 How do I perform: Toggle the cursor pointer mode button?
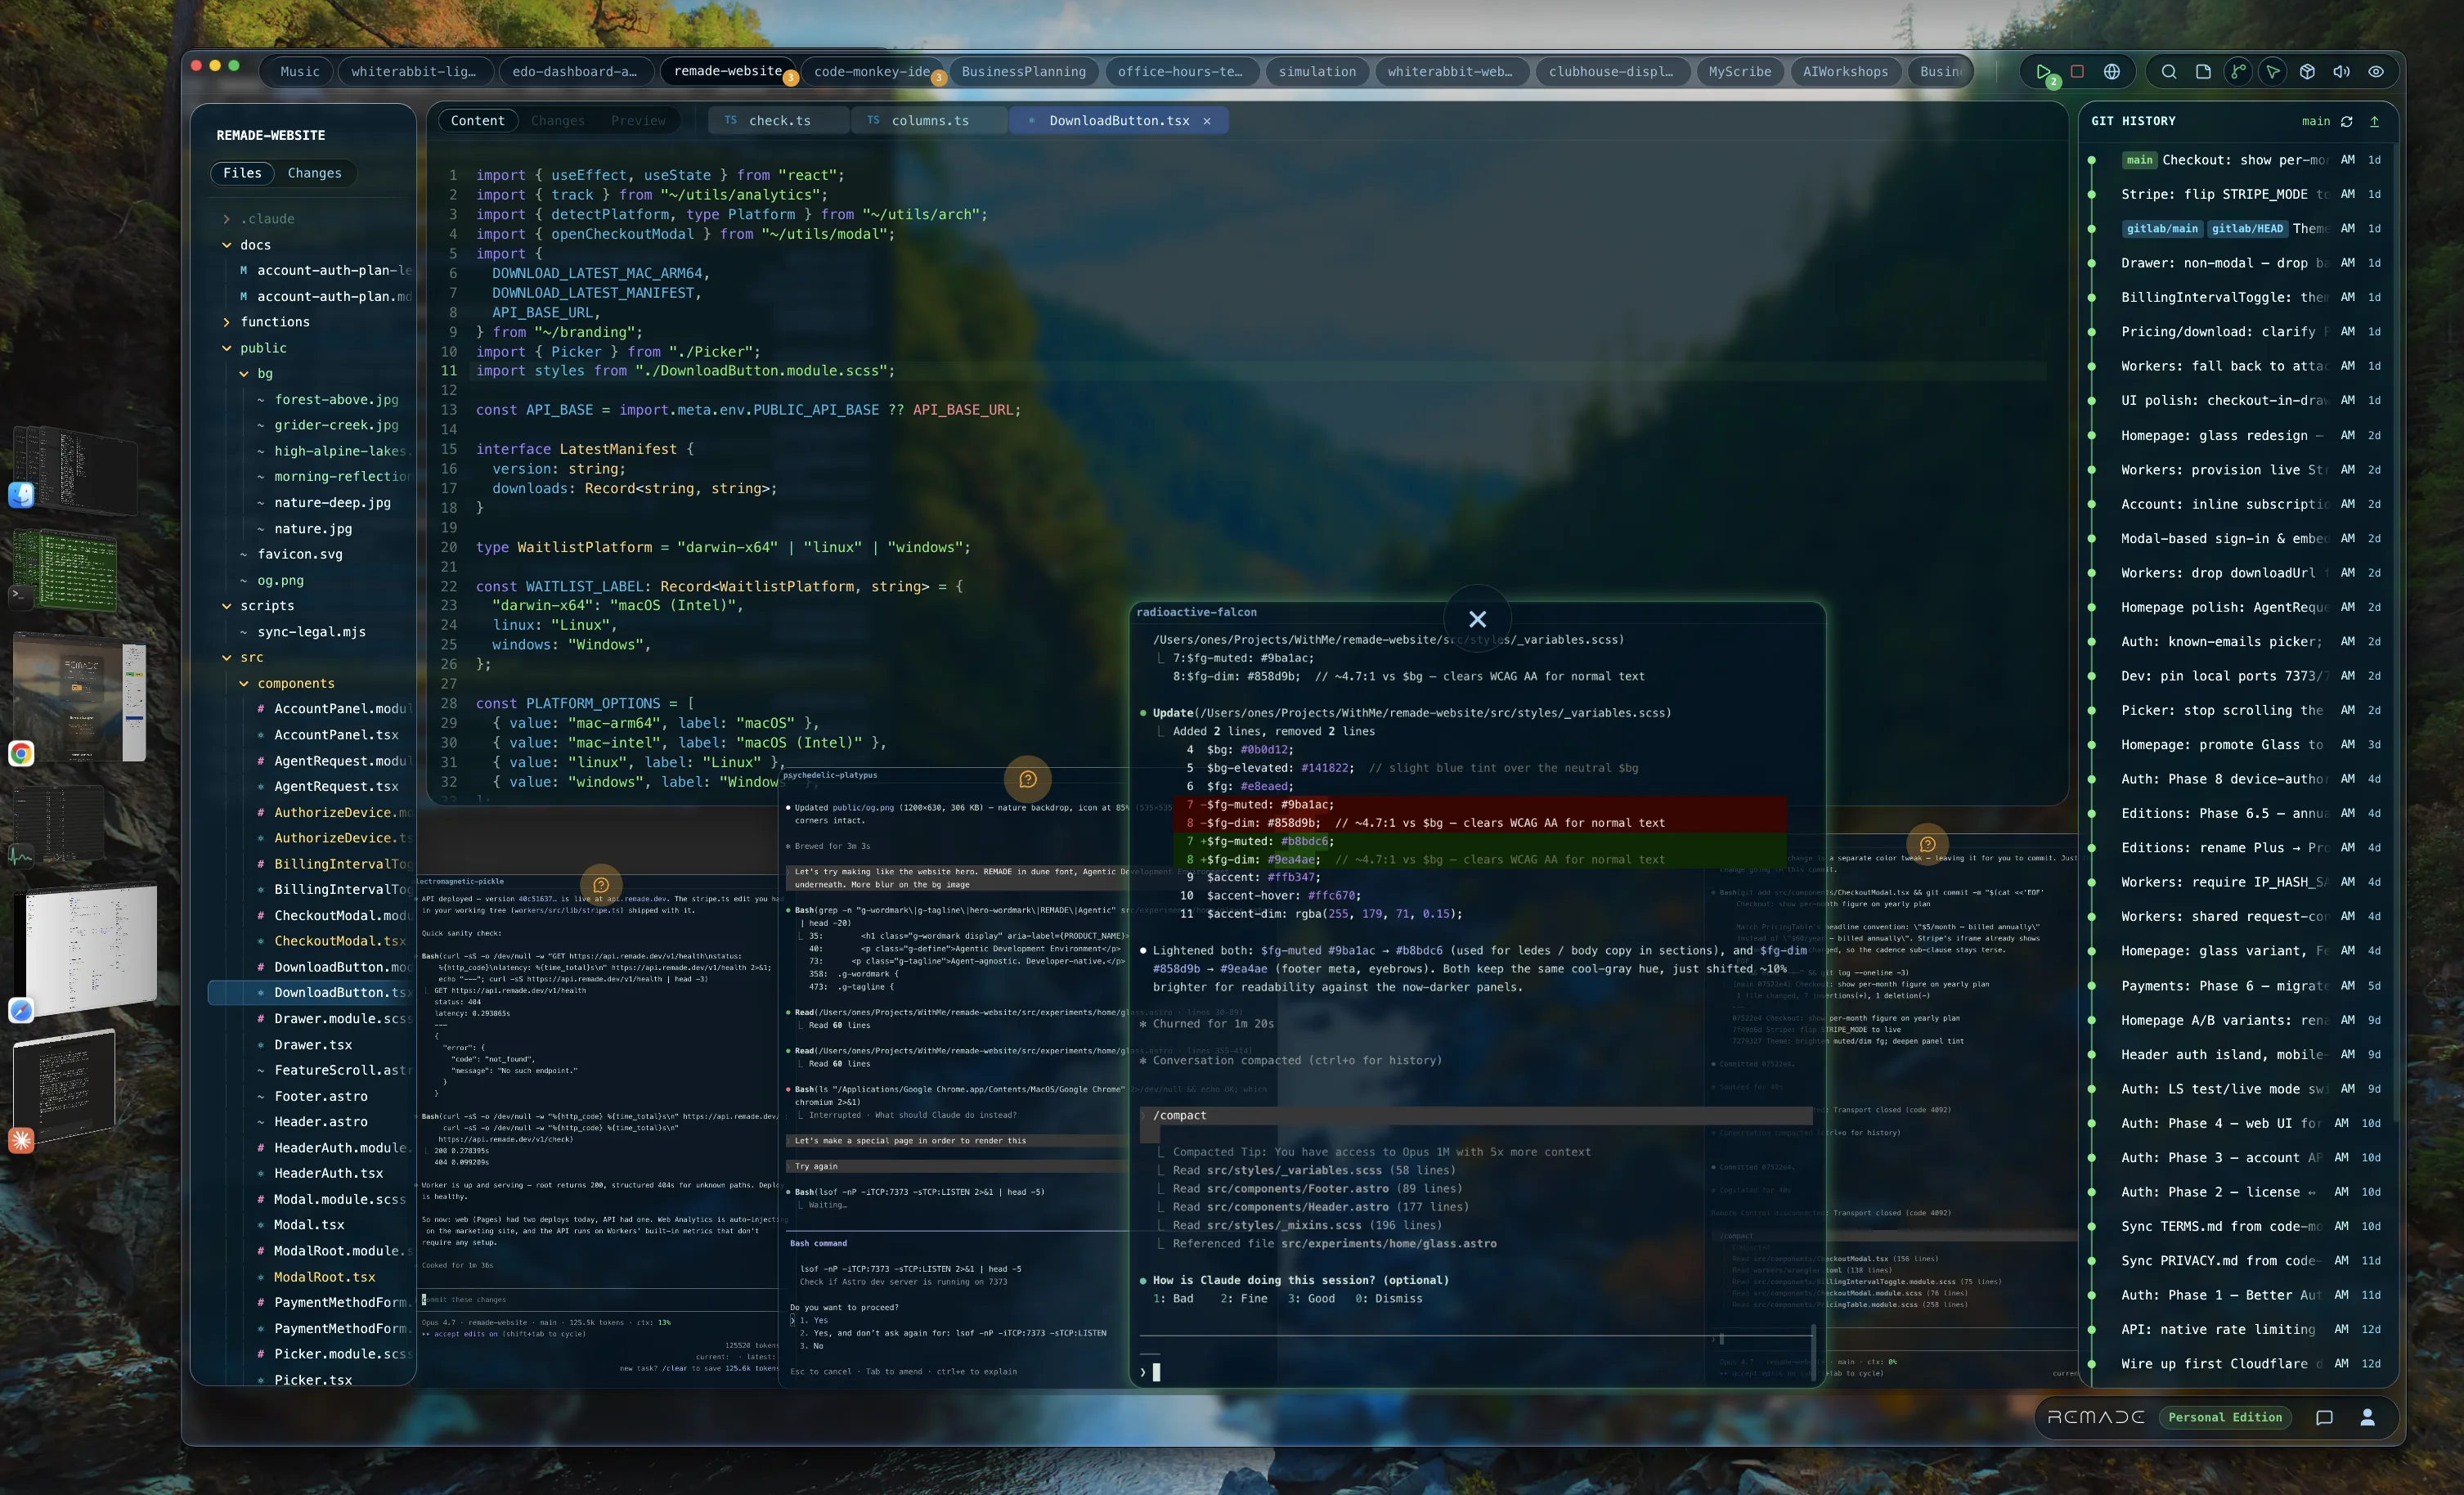pyautogui.click(x=2272, y=72)
